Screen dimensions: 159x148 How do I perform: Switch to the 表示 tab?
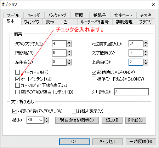[50, 22]
